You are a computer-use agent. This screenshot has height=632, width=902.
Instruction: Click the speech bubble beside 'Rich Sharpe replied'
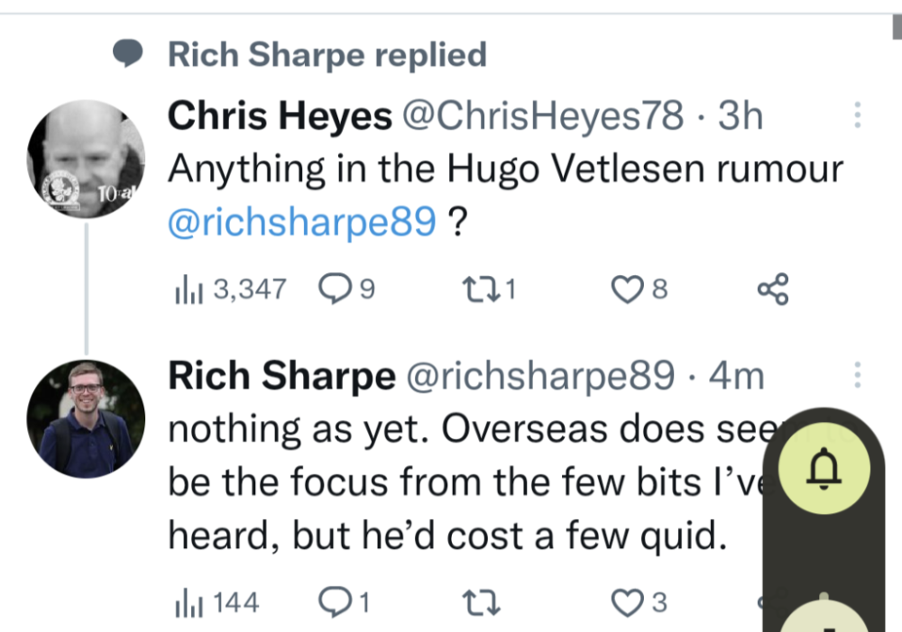(128, 53)
